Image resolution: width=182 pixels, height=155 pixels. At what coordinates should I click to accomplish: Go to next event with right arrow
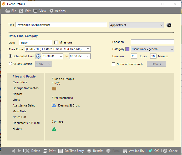click(19, 151)
